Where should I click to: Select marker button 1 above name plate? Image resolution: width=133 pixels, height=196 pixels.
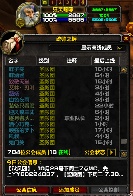[53, 2]
